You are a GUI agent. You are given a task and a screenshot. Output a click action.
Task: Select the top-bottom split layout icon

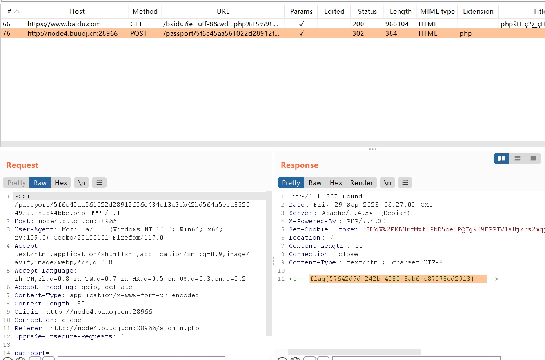pyautogui.click(x=517, y=158)
